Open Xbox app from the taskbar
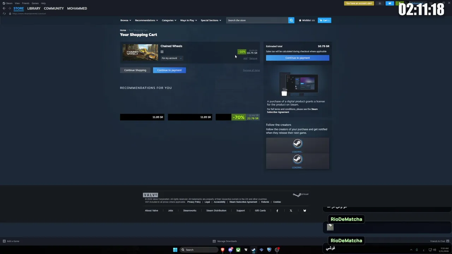452x254 pixels. 238,250
